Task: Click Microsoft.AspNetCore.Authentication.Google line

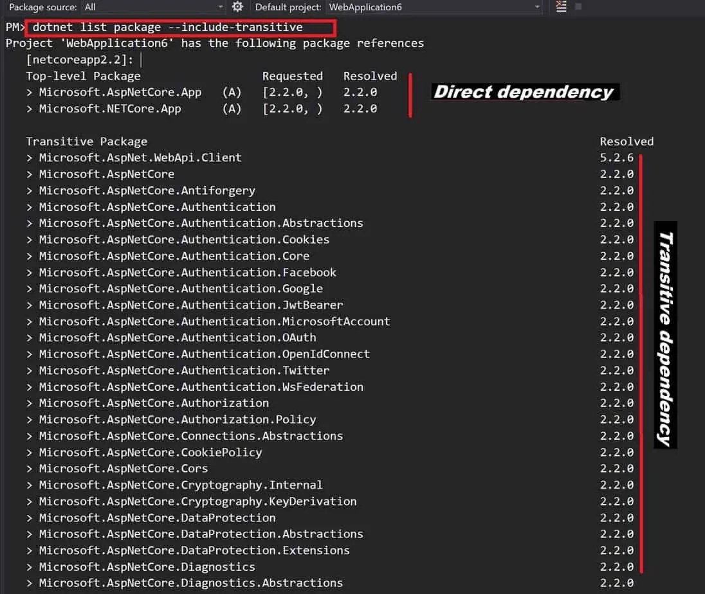Action: point(174,289)
